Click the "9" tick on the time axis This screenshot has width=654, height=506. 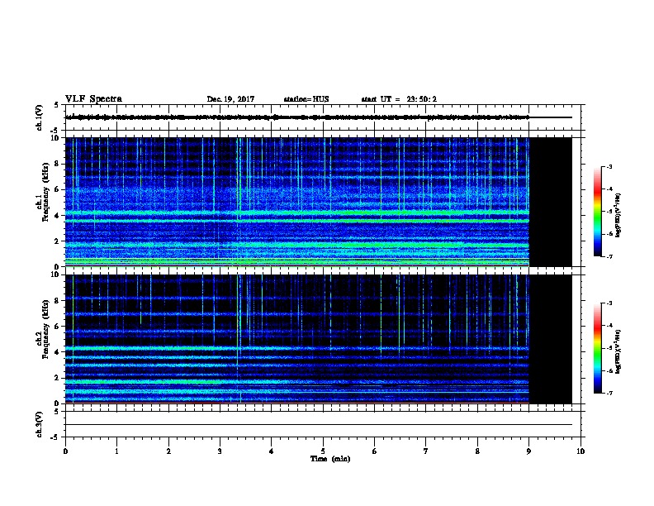pos(528,451)
